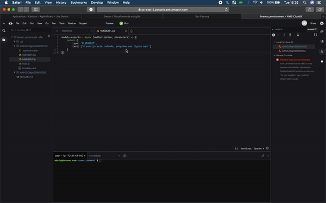Screen dimensions: 326x203
Task: Change Spaces: 4 indentation setting
Action: click(x=259, y=148)
